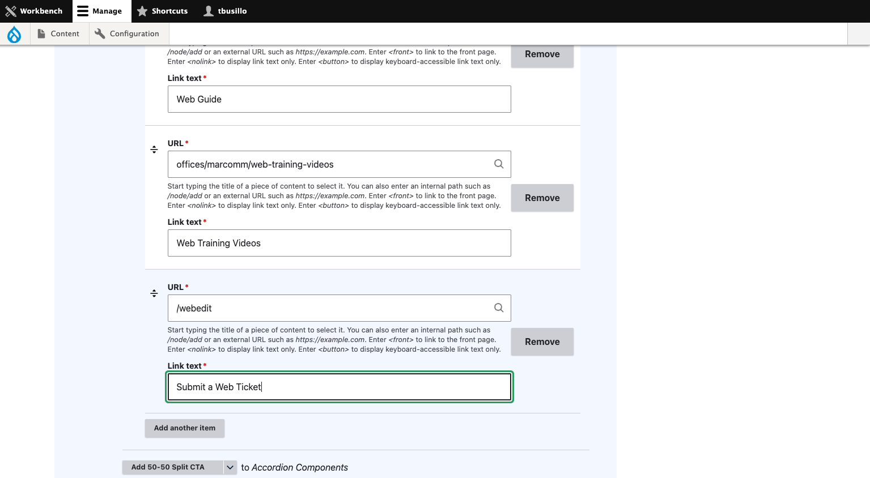Open the Workbench toolbar item
Screen dimensions: 870x478
34,11
